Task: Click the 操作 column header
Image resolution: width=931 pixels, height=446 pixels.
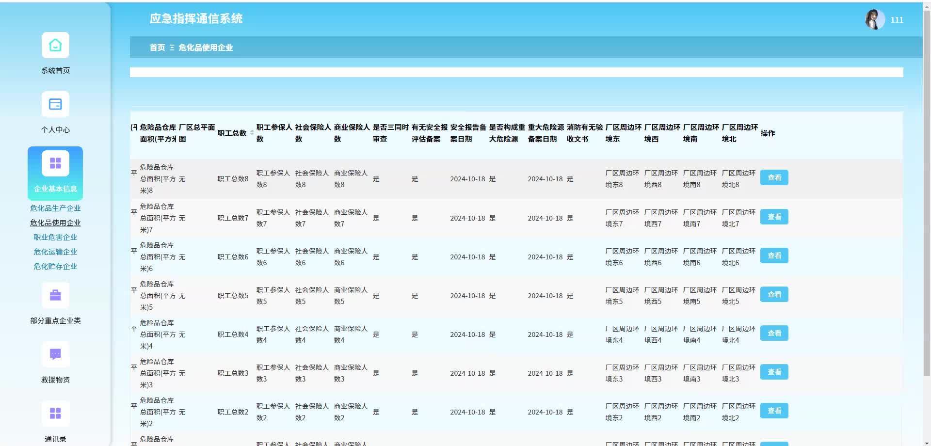Action: coord(768,133)
